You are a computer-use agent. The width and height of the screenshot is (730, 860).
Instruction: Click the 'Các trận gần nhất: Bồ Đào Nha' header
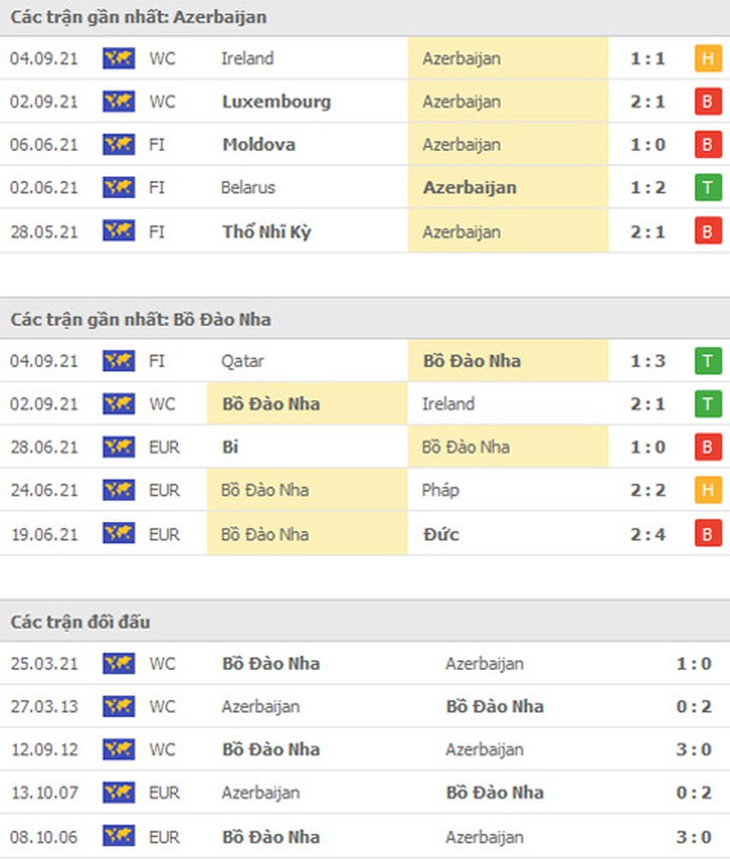(x=140, y=319)
